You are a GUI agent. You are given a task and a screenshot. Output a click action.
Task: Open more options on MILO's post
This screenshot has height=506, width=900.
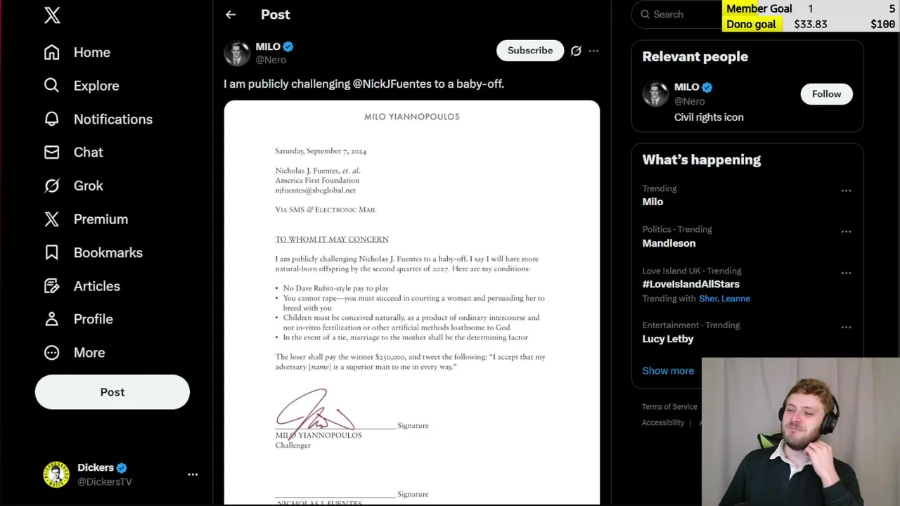pyautogui.click(x=594, y=51)
